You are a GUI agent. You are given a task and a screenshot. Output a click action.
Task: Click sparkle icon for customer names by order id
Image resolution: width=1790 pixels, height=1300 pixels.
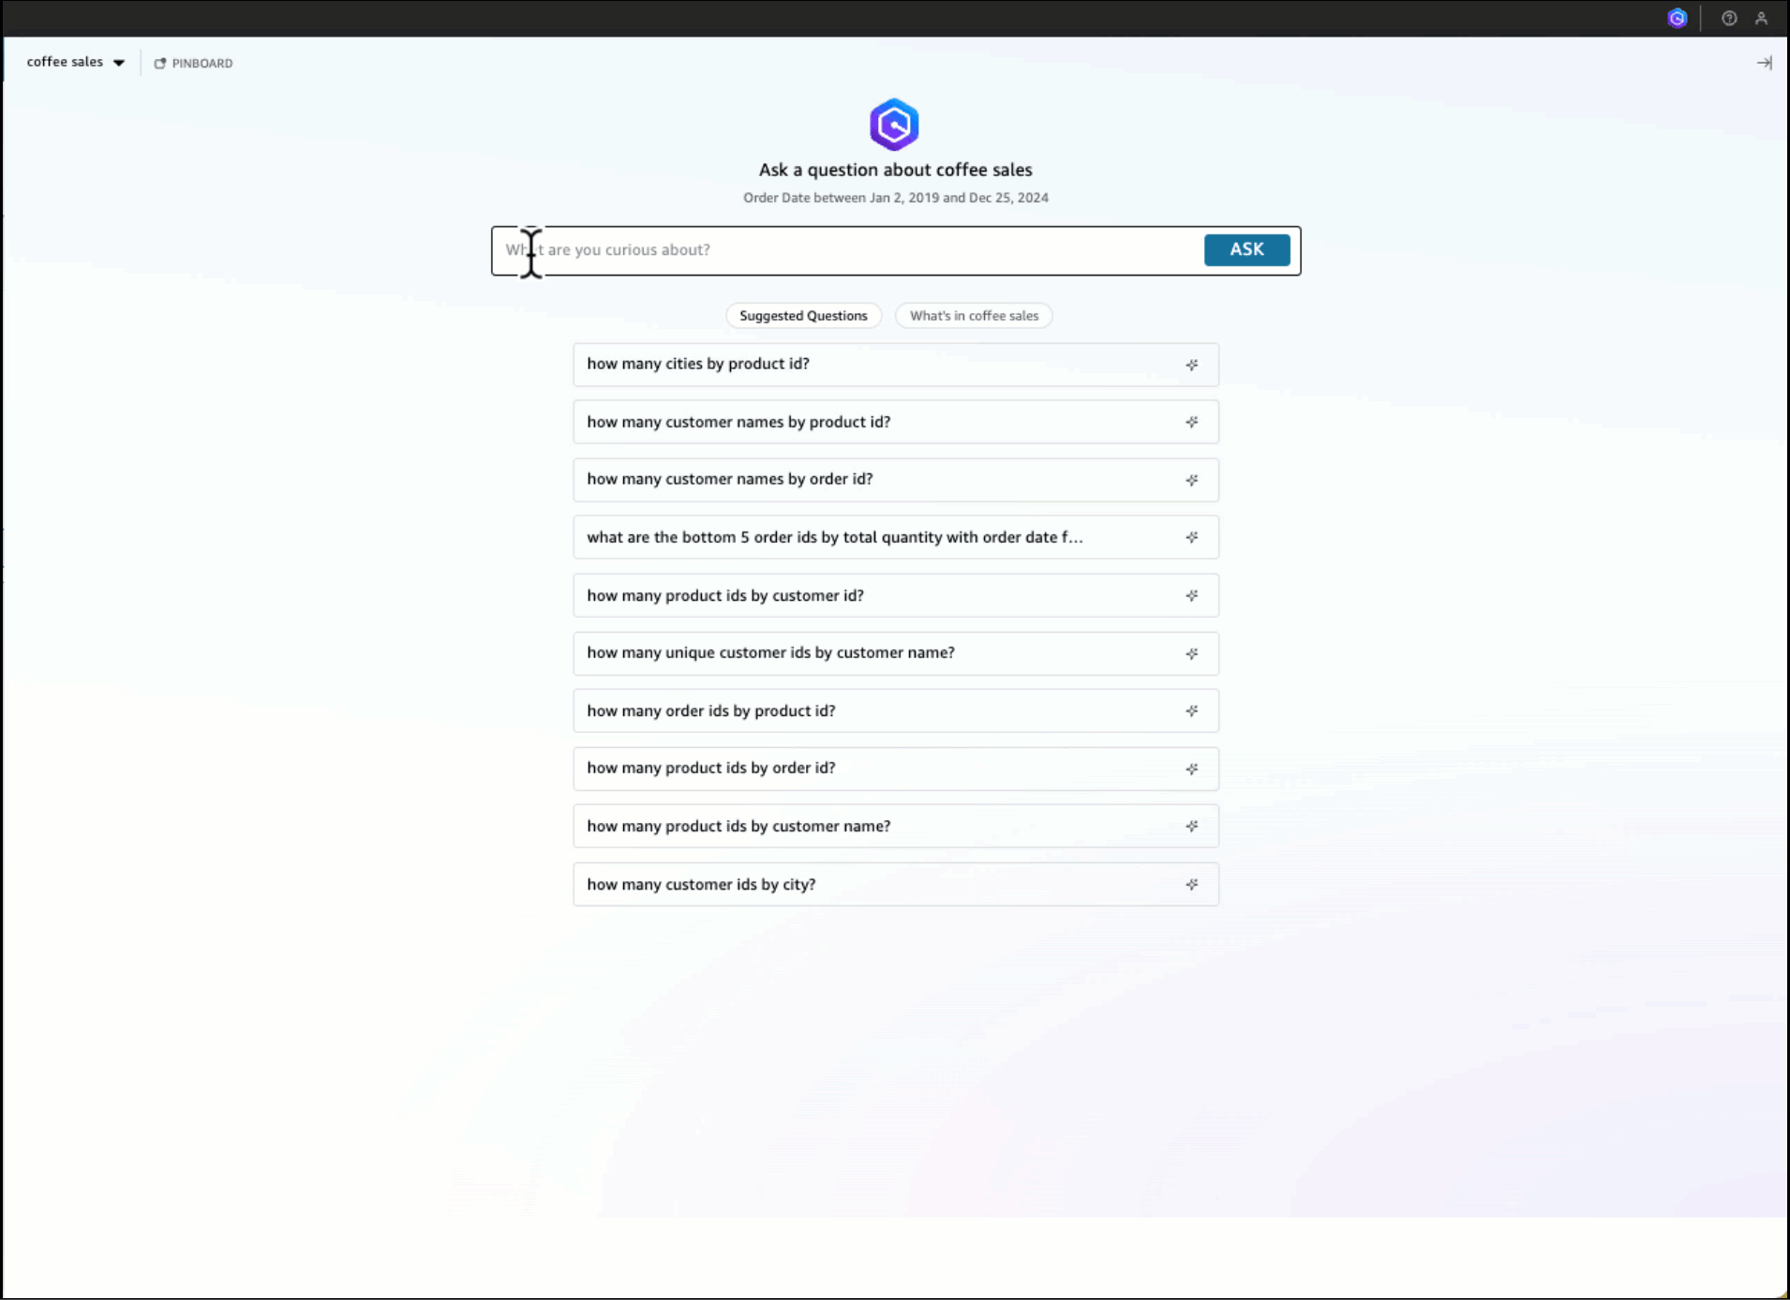(1191, 480)
